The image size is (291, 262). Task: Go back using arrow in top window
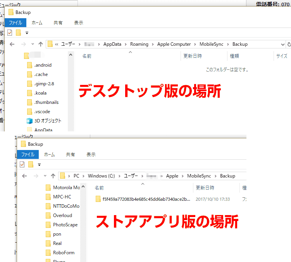[x=12, y=44]
